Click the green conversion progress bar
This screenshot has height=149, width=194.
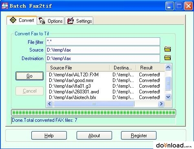coord(93,112)
